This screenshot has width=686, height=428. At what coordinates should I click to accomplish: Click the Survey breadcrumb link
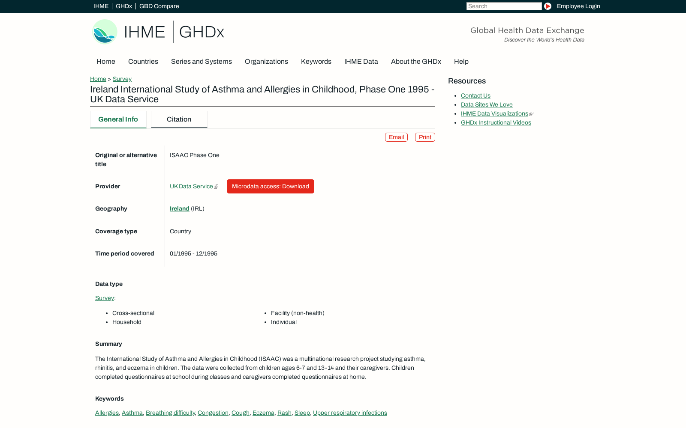pyautogui.click(x=122, y=79)
